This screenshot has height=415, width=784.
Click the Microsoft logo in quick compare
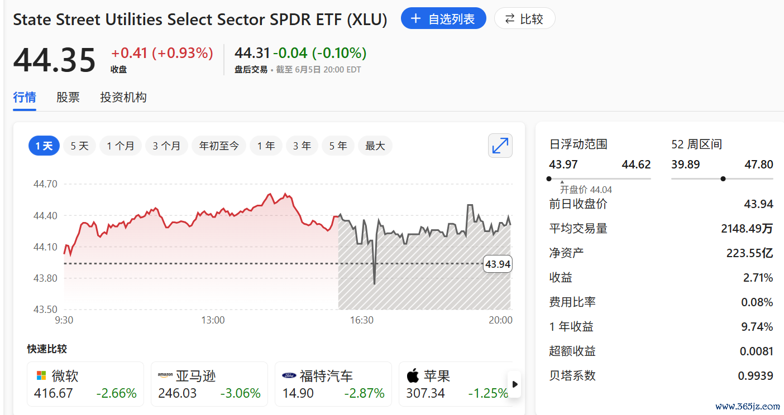(41, 375)
